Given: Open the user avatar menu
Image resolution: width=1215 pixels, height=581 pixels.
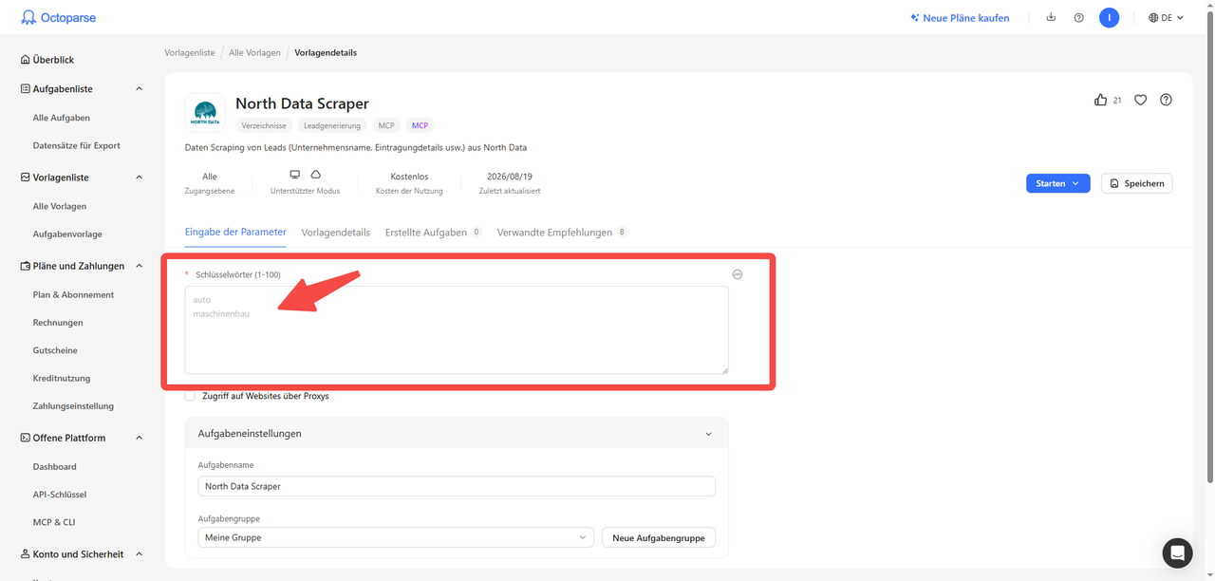Looking at the screenshot, I should (x=1109, y=17).
